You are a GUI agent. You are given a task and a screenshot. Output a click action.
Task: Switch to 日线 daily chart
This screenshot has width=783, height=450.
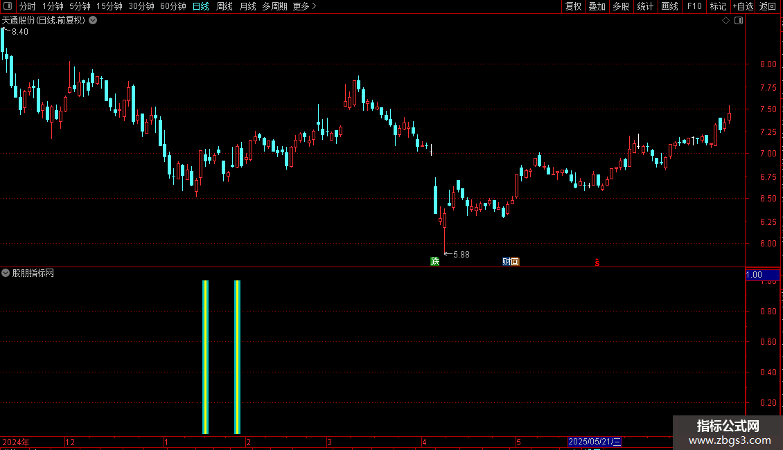201,6
